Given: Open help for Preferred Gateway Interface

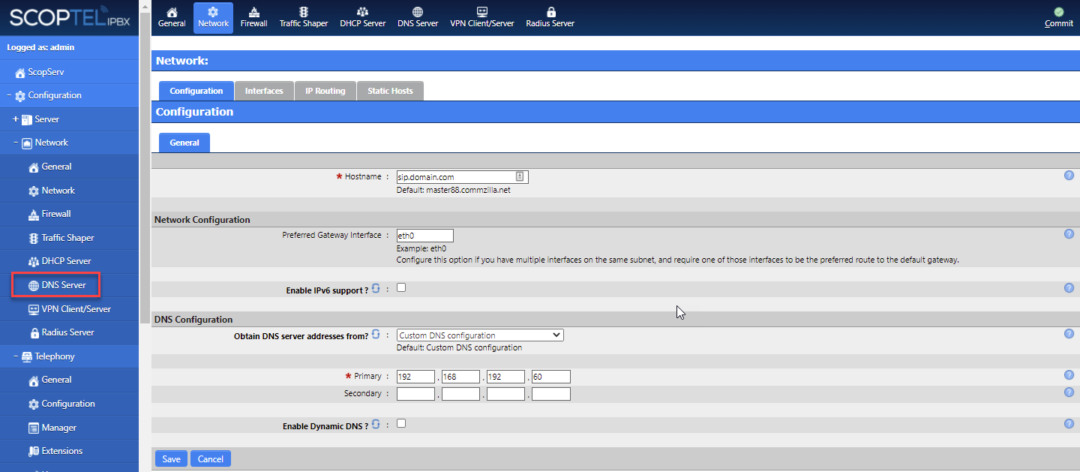Looking at the screenshot, I should tap(1069, 234).
